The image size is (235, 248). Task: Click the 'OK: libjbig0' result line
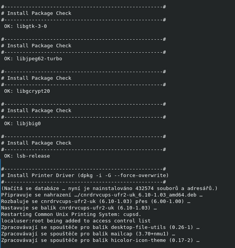(x=23, y=124)
